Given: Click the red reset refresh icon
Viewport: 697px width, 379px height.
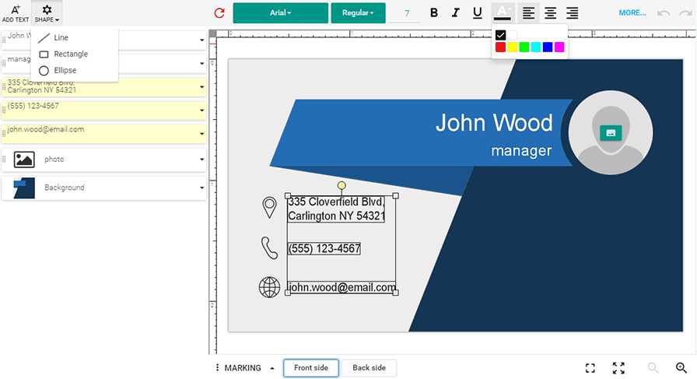Looking at the screenshot, I should [x=219, y=13].
